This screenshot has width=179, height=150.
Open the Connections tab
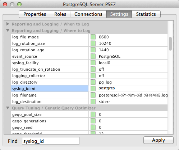point(88,14)
